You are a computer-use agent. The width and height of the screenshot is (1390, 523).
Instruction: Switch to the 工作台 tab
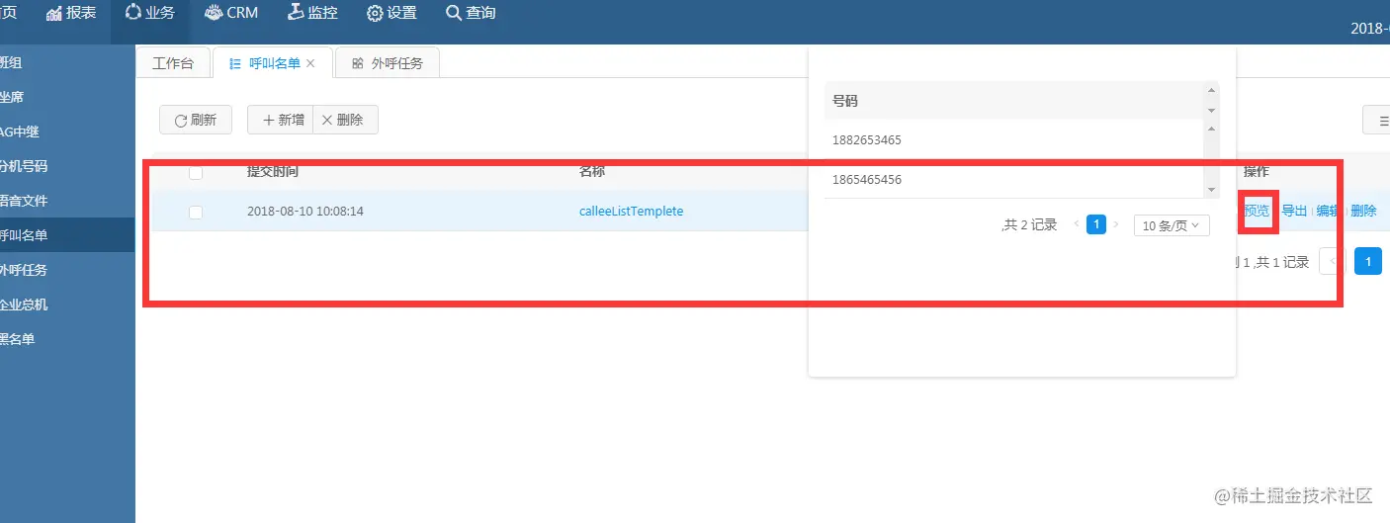pyautogui.click(x=173, y=63)
